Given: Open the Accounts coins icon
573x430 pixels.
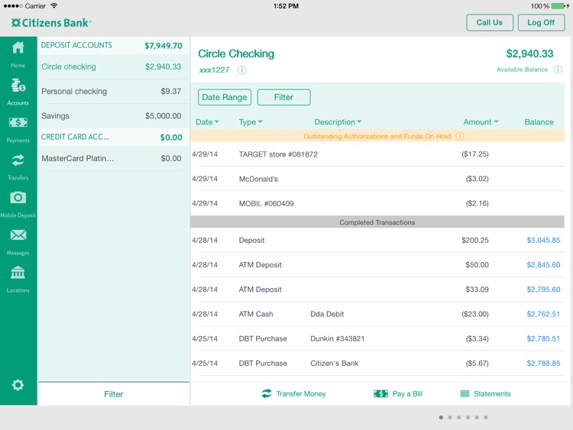Looking at the screenshot, I should click(18, 85).
